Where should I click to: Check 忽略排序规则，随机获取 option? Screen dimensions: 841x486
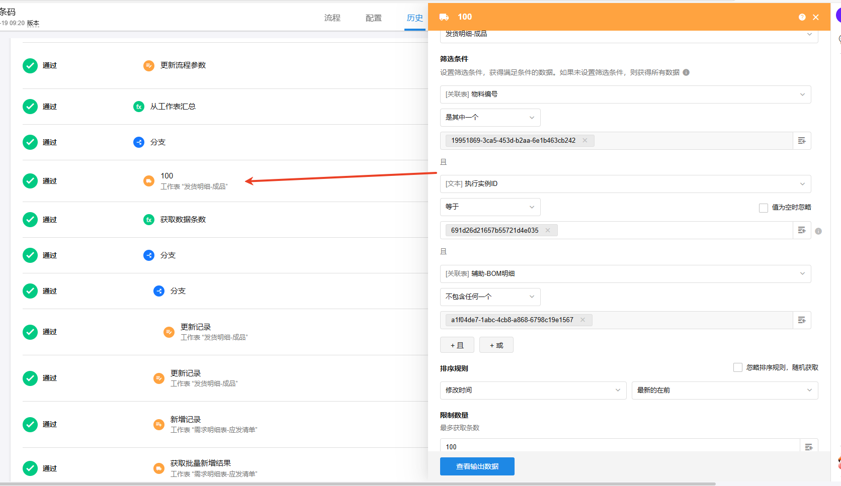click(738, 367)
